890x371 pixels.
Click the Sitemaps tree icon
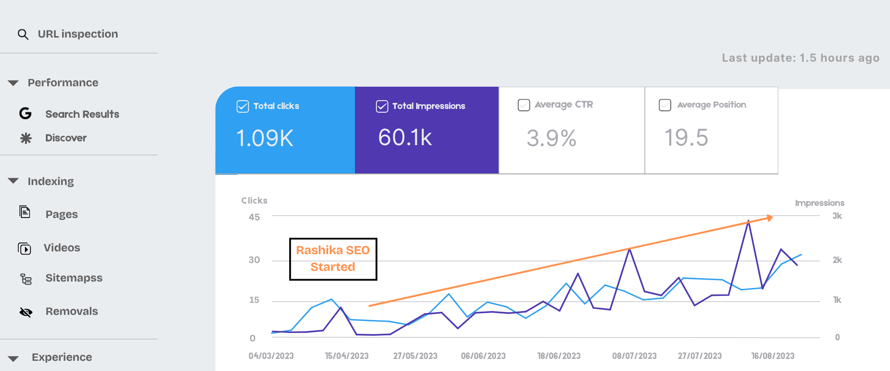tap(26, 279)
